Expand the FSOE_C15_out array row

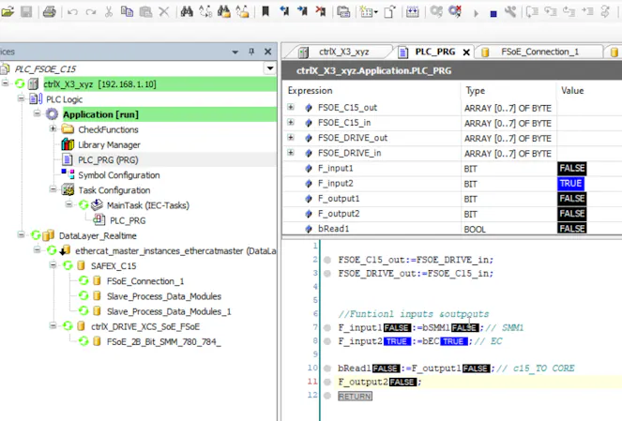(291, 108)
